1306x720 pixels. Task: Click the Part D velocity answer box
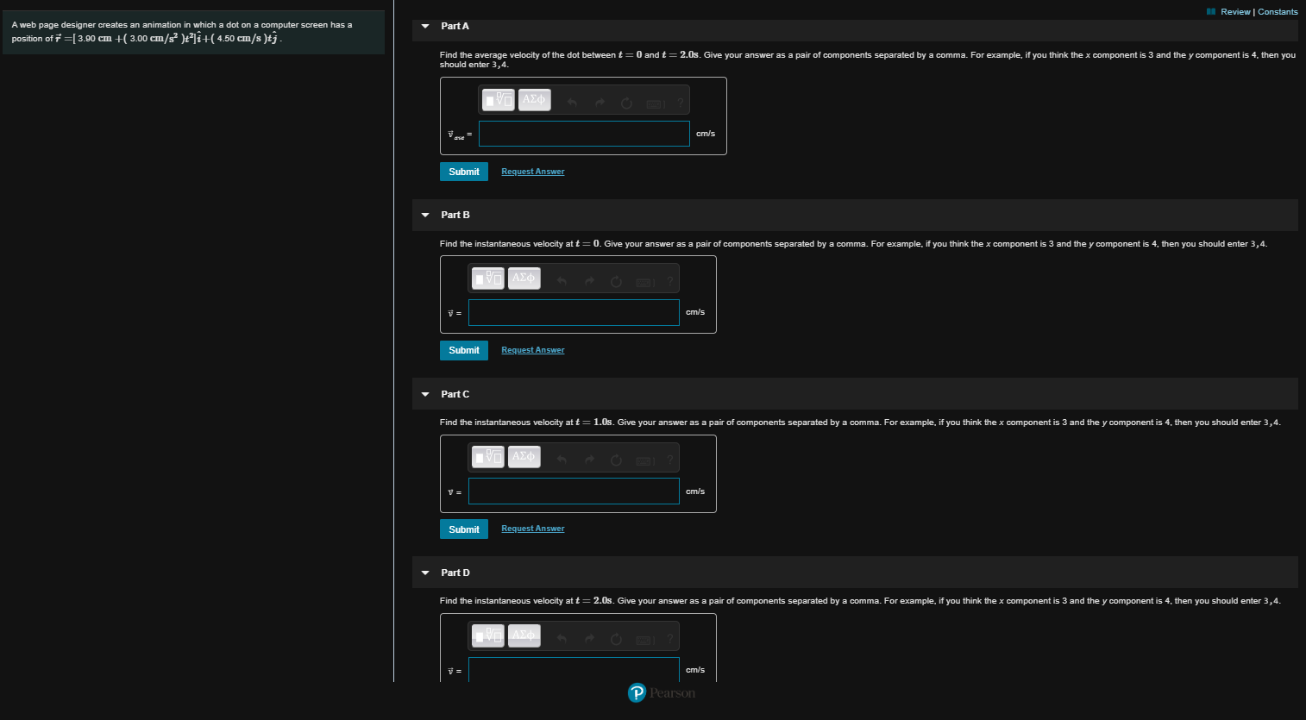[574, 669]
